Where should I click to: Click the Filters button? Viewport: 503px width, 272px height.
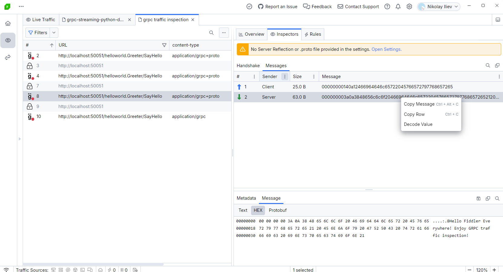(x=38, y=33)
